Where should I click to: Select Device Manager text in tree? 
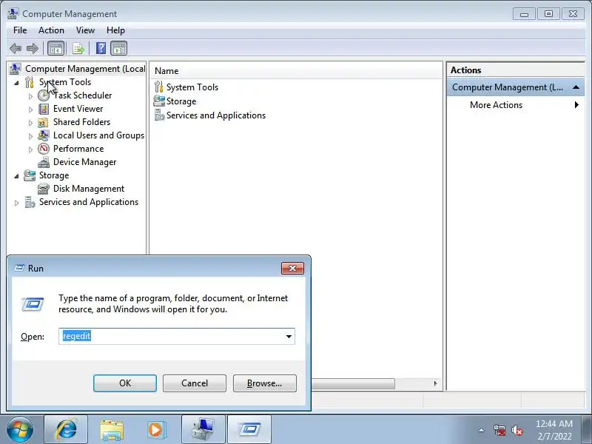click(x=84, y=162)
